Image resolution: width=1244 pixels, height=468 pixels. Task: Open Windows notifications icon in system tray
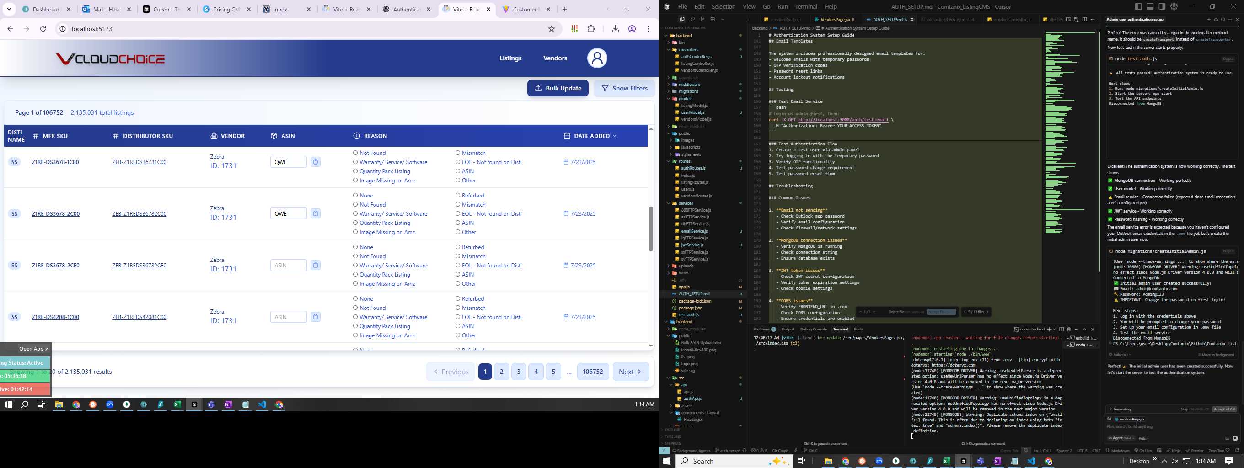(x=1229, y=461)
